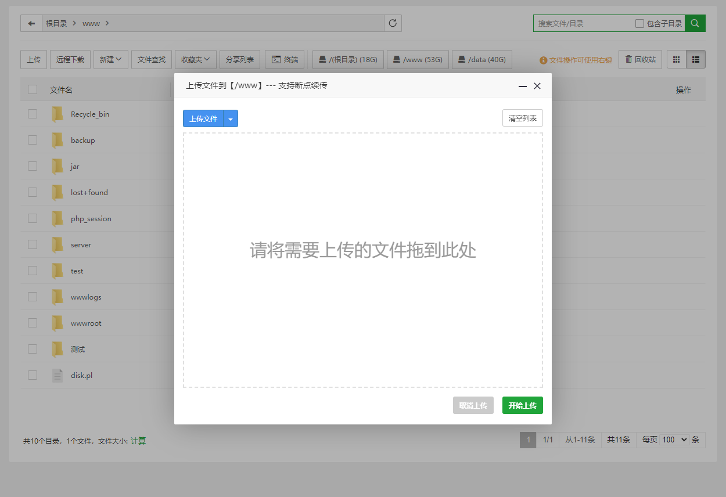Check the checkbox next to backup folder
The height and width of the screenshot is (497, 726).
pyautogui.click(x=32, y=139)
